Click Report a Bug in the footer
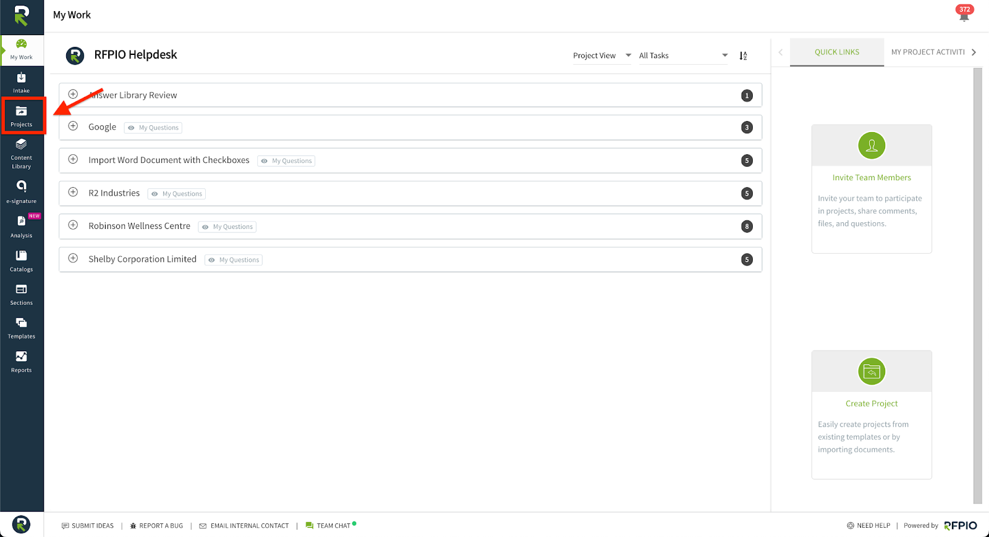The image size is (989, 537). 156,526
